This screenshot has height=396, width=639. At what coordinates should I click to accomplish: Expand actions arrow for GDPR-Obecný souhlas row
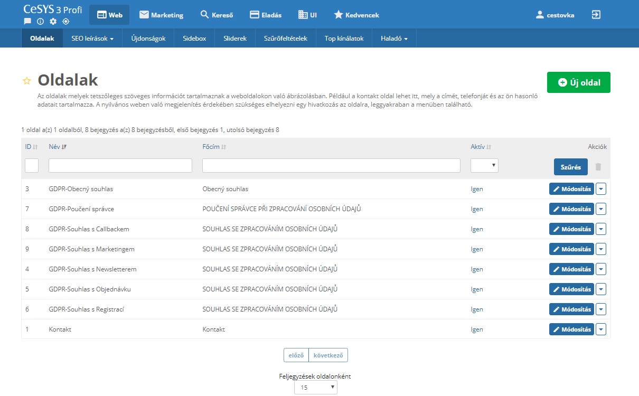601,189
